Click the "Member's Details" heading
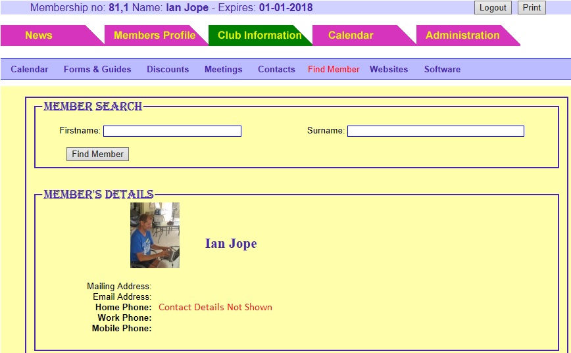This screenshot has width=571, height=353. click(98, 195)
